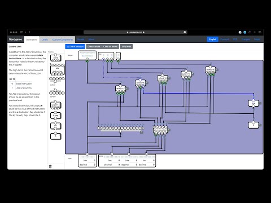The image size is (271, 203).
Task: Click the Skip level button
Action: point(126,46)
